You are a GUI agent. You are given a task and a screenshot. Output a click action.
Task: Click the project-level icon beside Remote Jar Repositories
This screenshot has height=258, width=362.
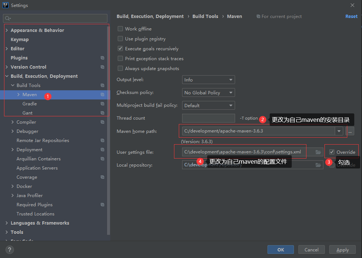click(x=102, y=141)
